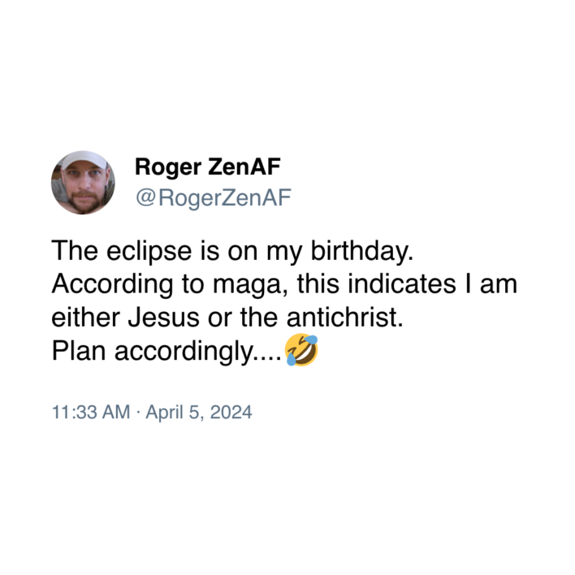This screenshot has width=575, height=575.
Task: Click the rolling-on-floor laughing emoji
Action: pos(302,352)
